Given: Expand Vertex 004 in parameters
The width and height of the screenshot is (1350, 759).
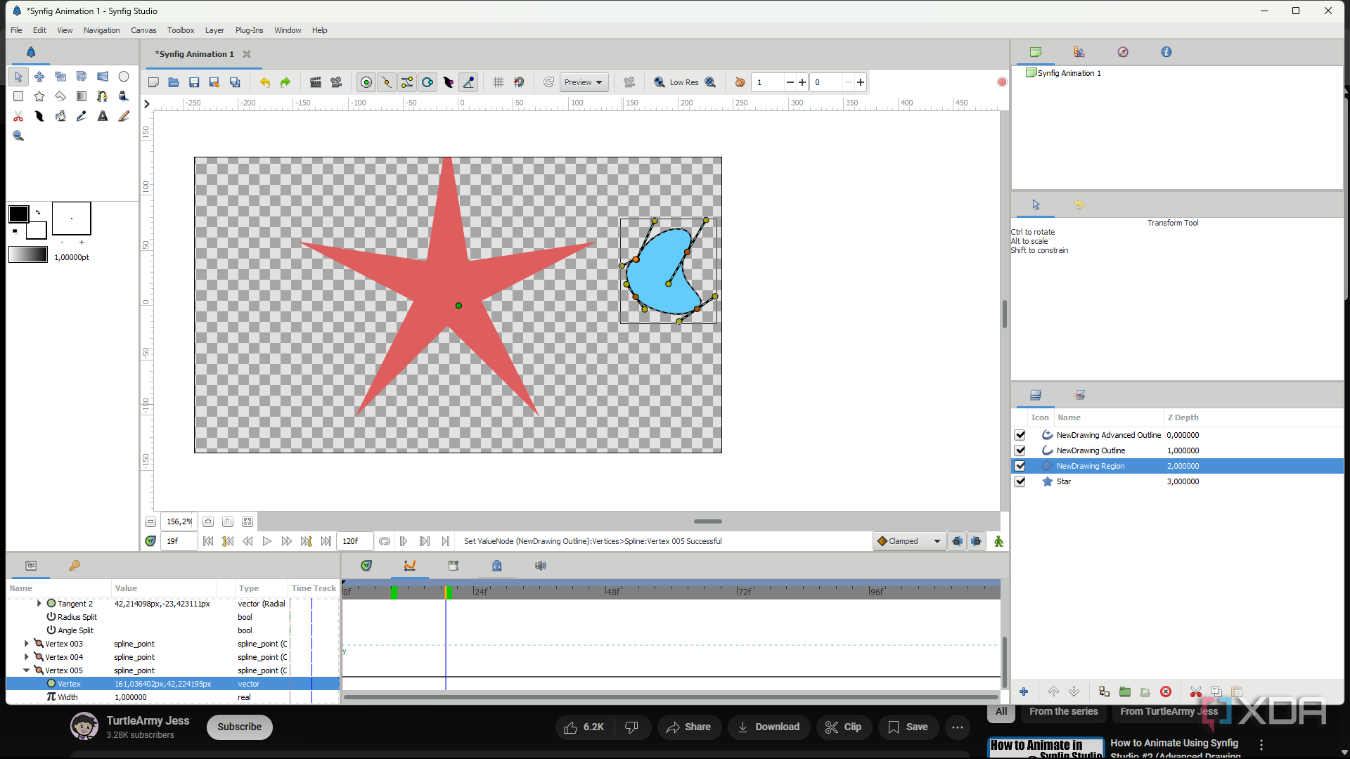Looking at the screenshot, I should (27, 657).
